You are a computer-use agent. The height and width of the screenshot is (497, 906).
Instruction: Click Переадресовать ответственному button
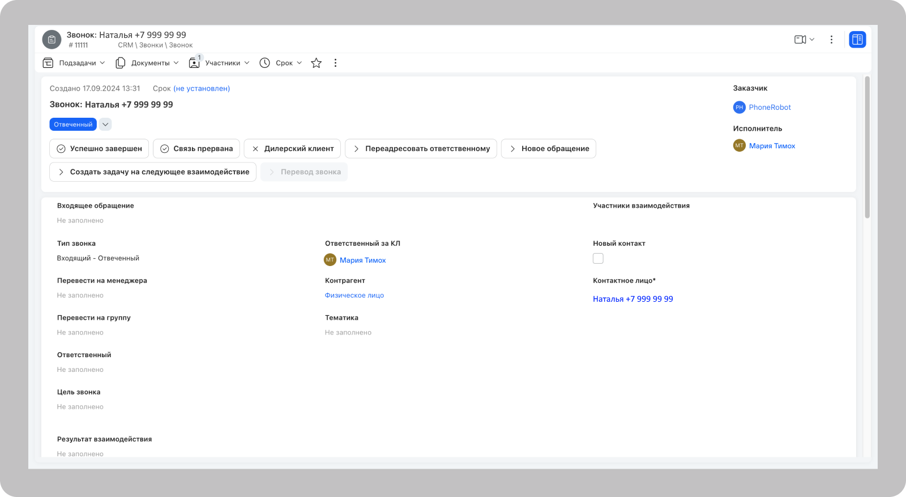click(421, 148)
